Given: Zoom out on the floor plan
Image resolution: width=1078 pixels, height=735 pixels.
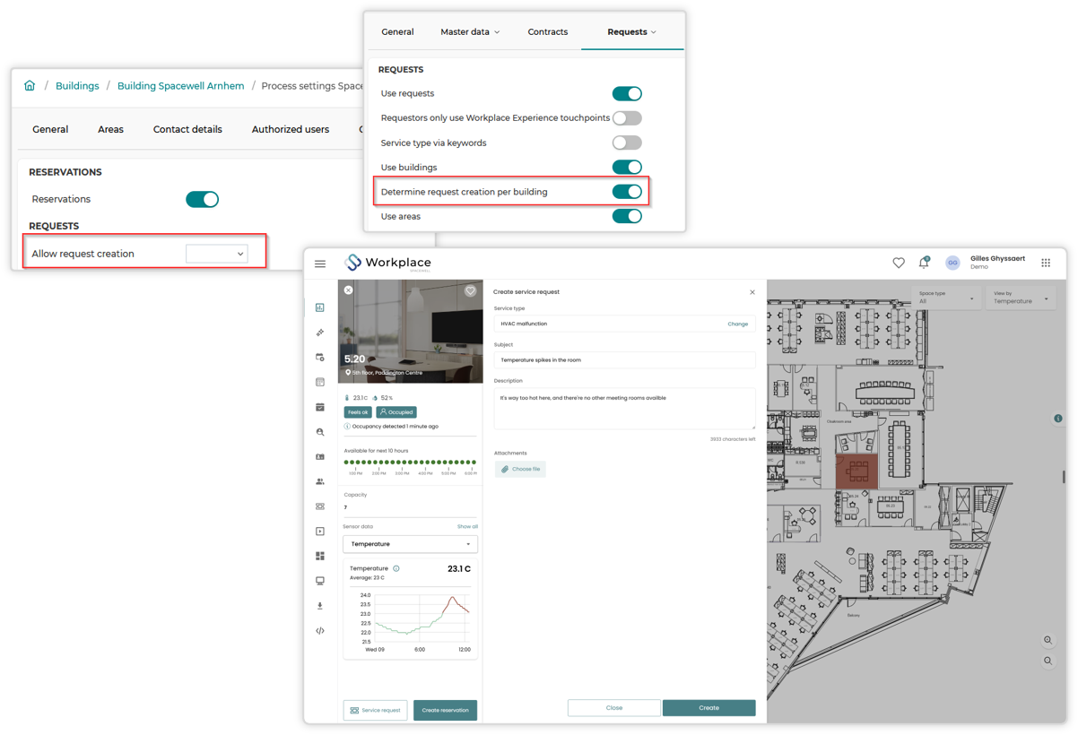Looking at the screenshot, I should (1048, 661).
